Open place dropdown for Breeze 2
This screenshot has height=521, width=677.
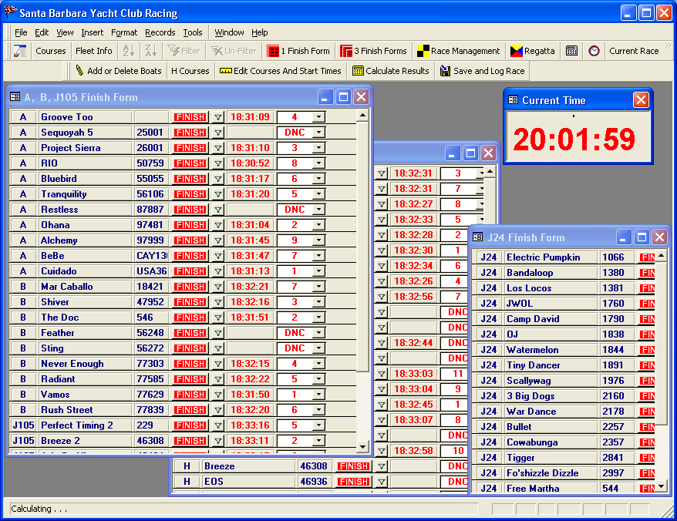pos(319,441)
